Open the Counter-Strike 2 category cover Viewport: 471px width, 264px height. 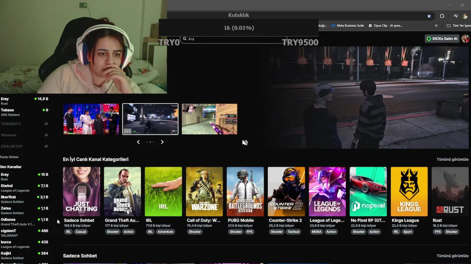tap(286, 191)
